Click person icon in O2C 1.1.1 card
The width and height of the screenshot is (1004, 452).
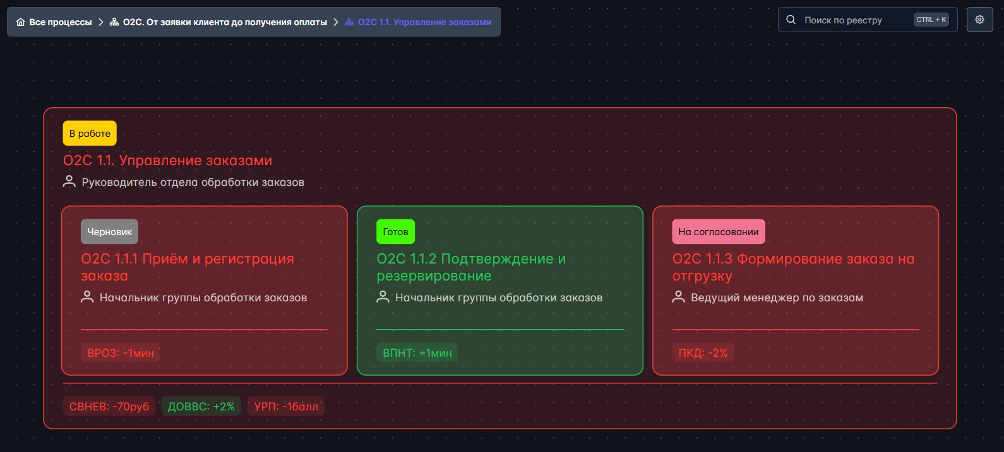point(87,297)
